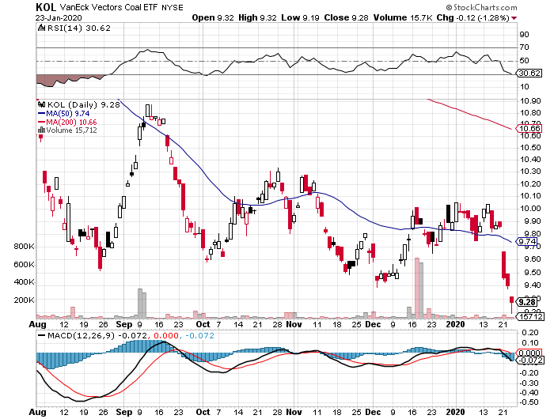Click the MA(50) 9.74 price tag
The width and height of the screenshot is (554, 419).
pyautogui.click(x=527, y=242)
